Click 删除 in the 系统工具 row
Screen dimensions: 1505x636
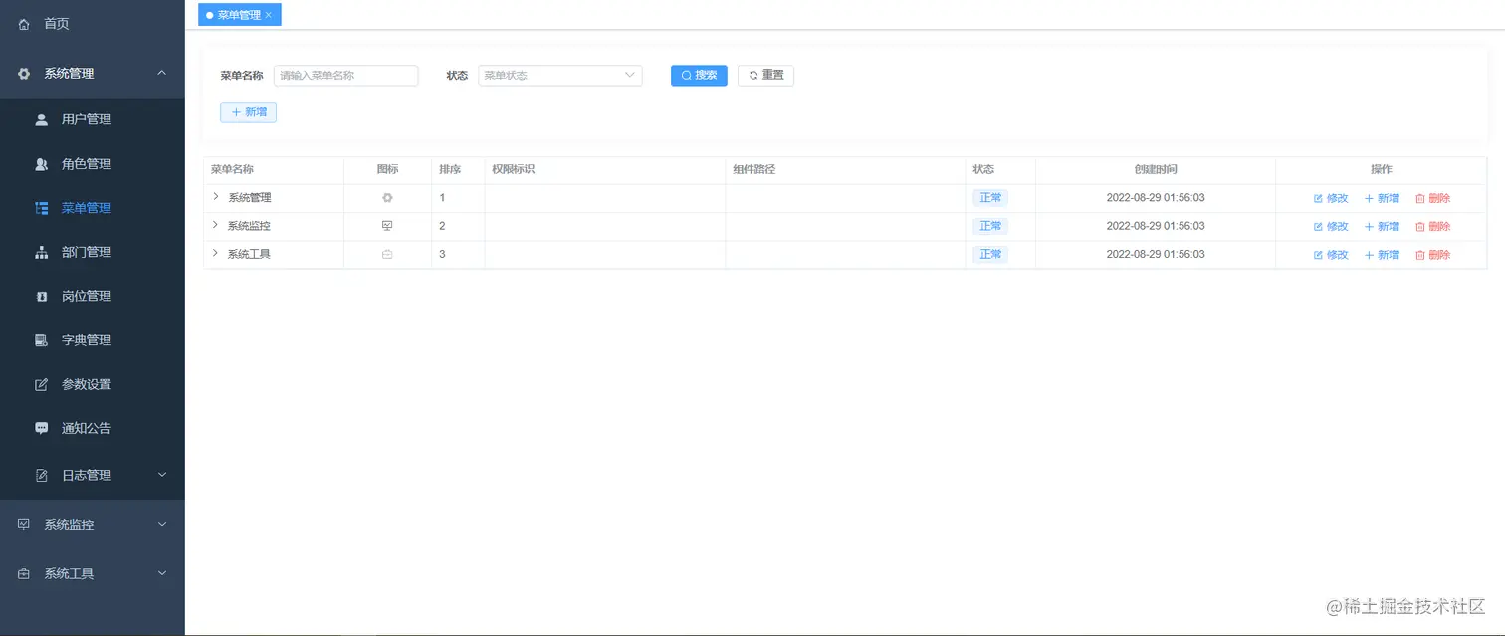pos(1433,254)
